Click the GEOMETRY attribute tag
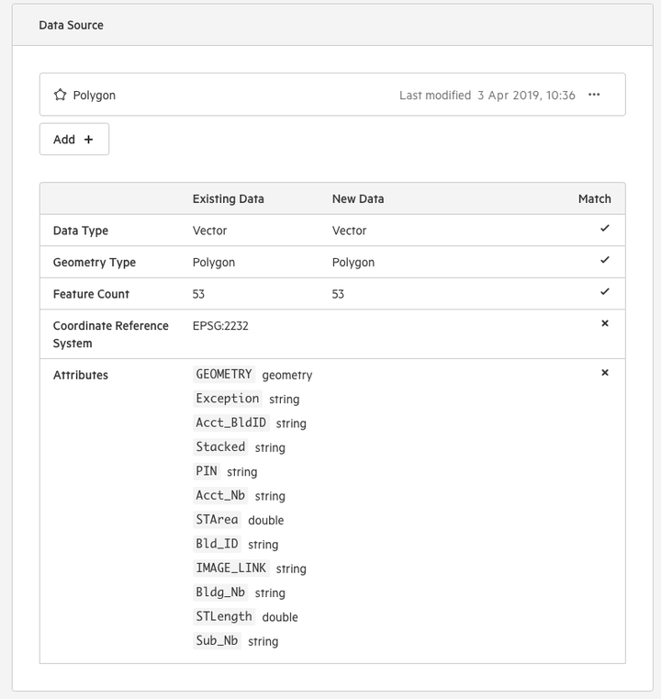The width and height of the screenshot is (661, 699). 224,374
